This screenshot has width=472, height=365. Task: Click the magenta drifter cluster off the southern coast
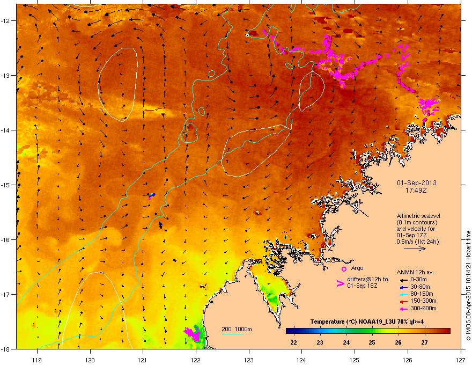coord(192,334)
